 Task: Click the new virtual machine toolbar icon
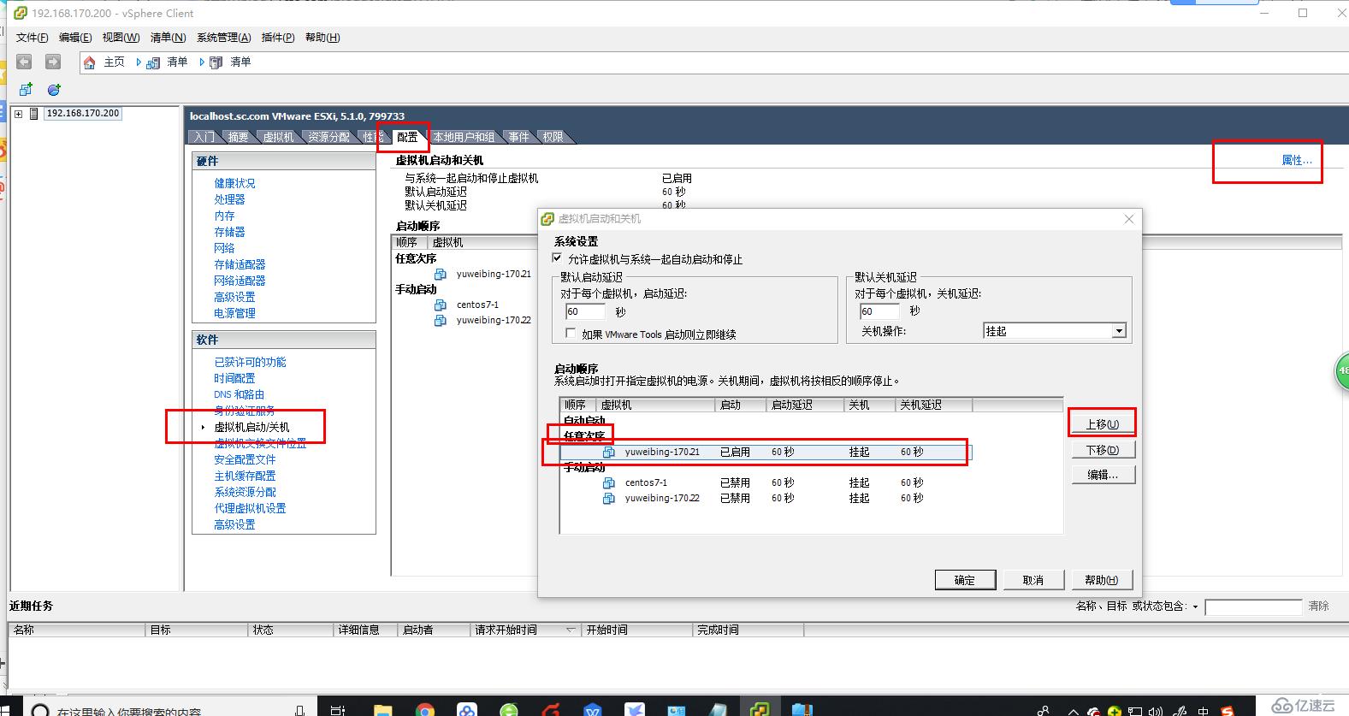[26, 89]
